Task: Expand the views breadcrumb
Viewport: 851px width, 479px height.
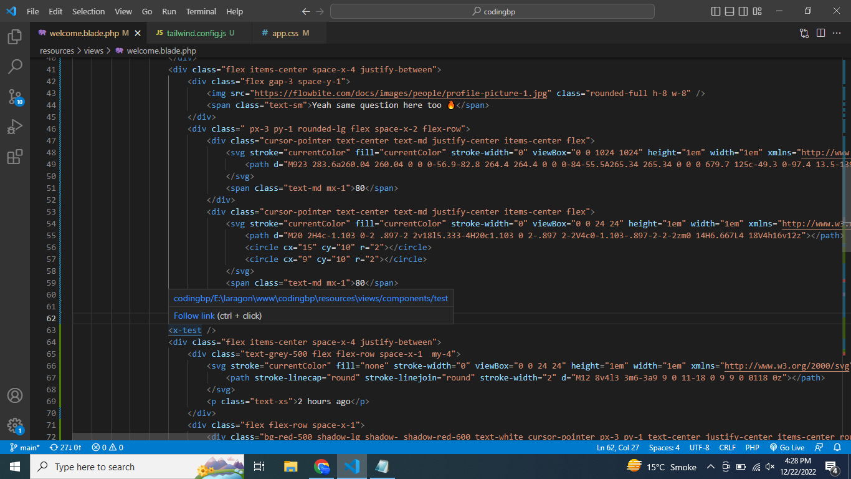Action: [x=93, y=51]
